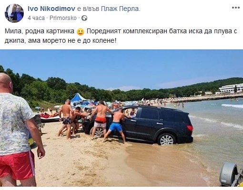
Task: Click the "4 часа" post timestamp
Action: (x=36, y=18)
